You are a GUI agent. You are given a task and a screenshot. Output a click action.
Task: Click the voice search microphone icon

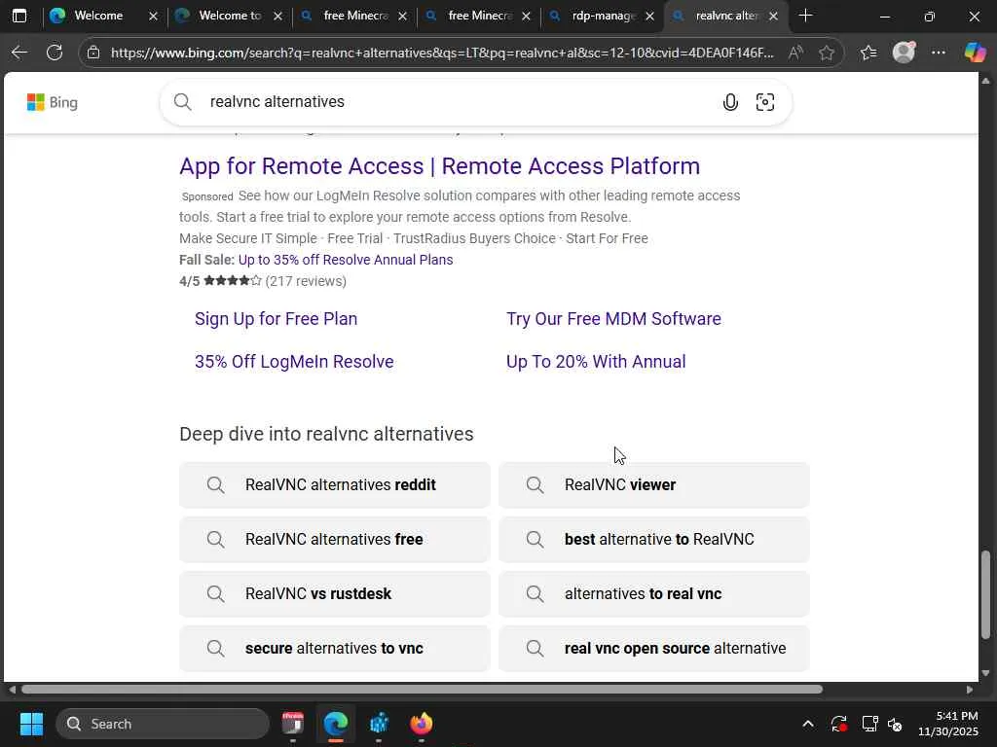(x=730, y=102)
